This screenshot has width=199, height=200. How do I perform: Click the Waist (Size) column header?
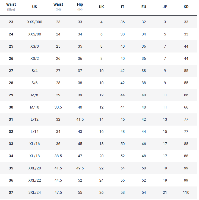[x=11, y=7]
